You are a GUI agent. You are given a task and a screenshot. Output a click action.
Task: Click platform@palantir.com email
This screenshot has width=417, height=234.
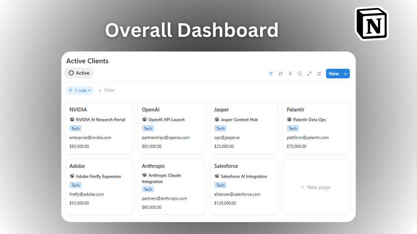pyautogui.click(x=308, y=138)
